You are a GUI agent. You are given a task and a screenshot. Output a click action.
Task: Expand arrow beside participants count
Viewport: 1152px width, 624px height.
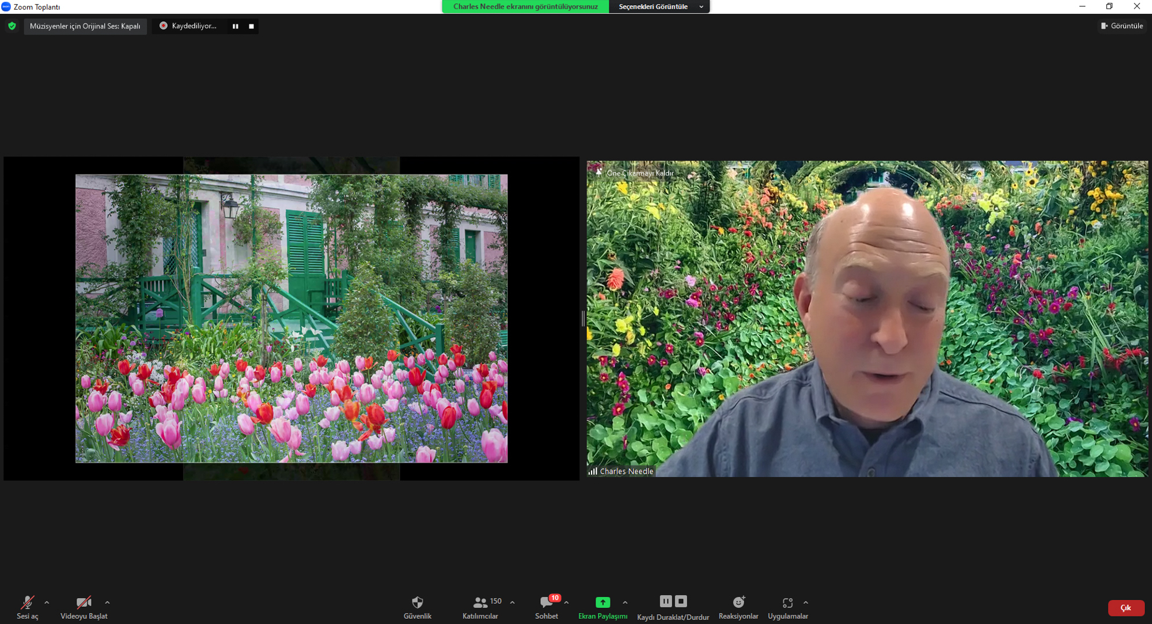pos(512,603)
